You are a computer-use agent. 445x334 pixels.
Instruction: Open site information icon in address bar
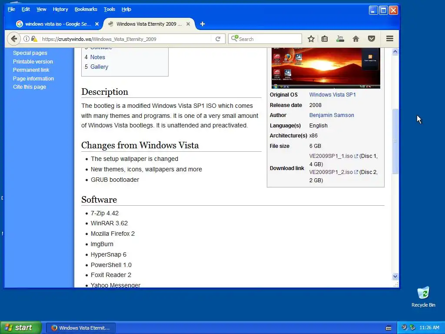click(26, 39)
